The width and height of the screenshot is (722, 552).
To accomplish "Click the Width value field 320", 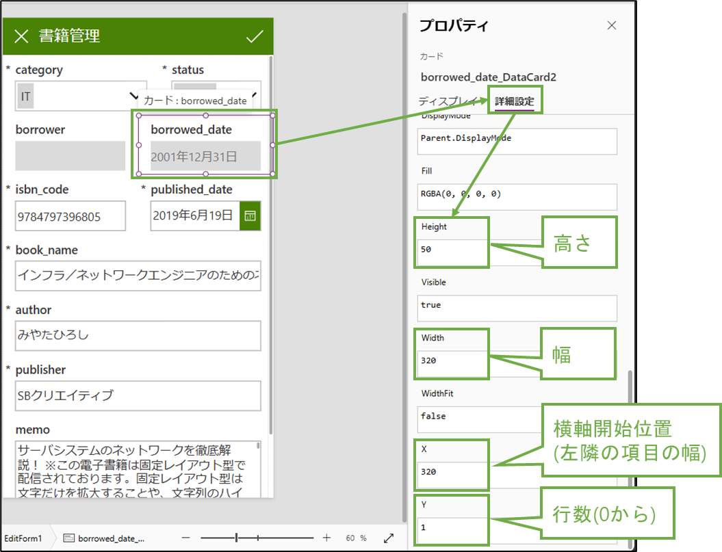I will [x=452, y=364].
